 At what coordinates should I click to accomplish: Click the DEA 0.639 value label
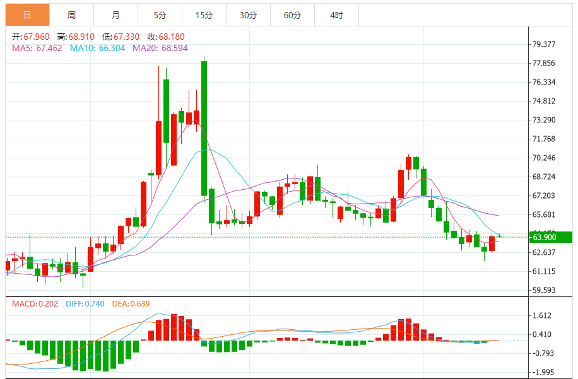point(131,304)
